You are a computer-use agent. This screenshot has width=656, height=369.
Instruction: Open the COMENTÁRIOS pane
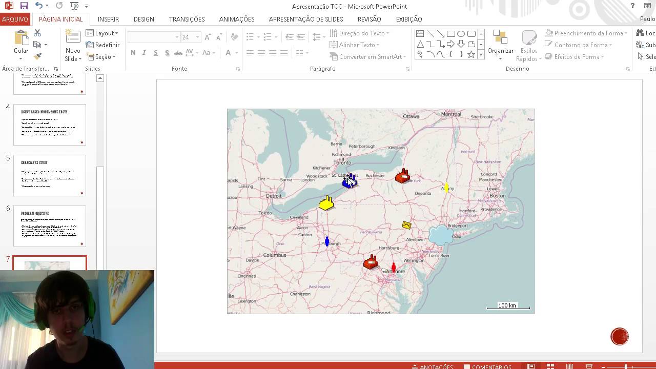487,366
